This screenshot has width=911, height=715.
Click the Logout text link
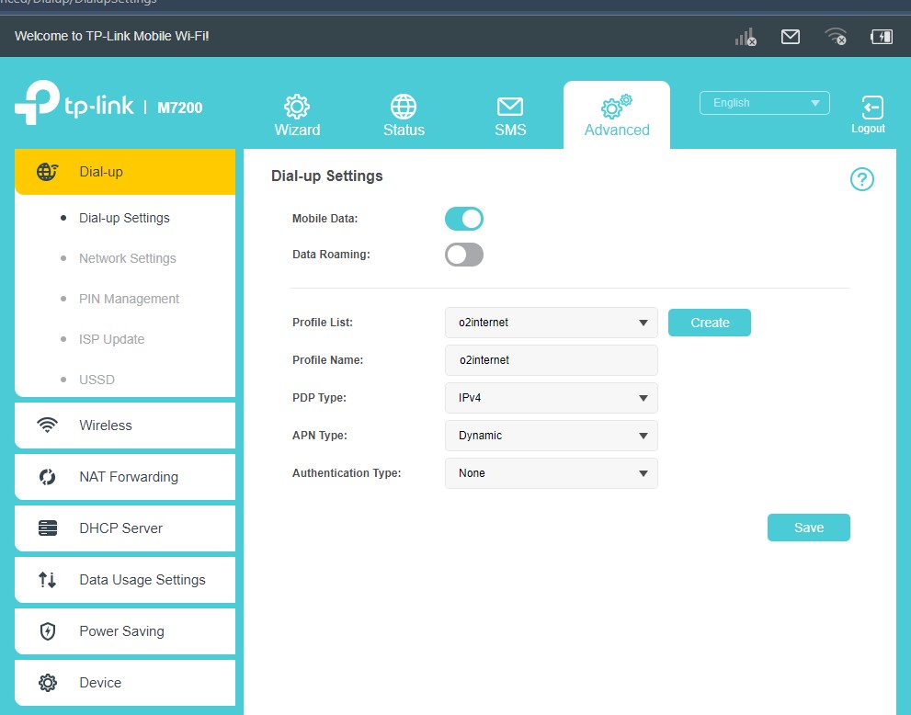(868, 129)
